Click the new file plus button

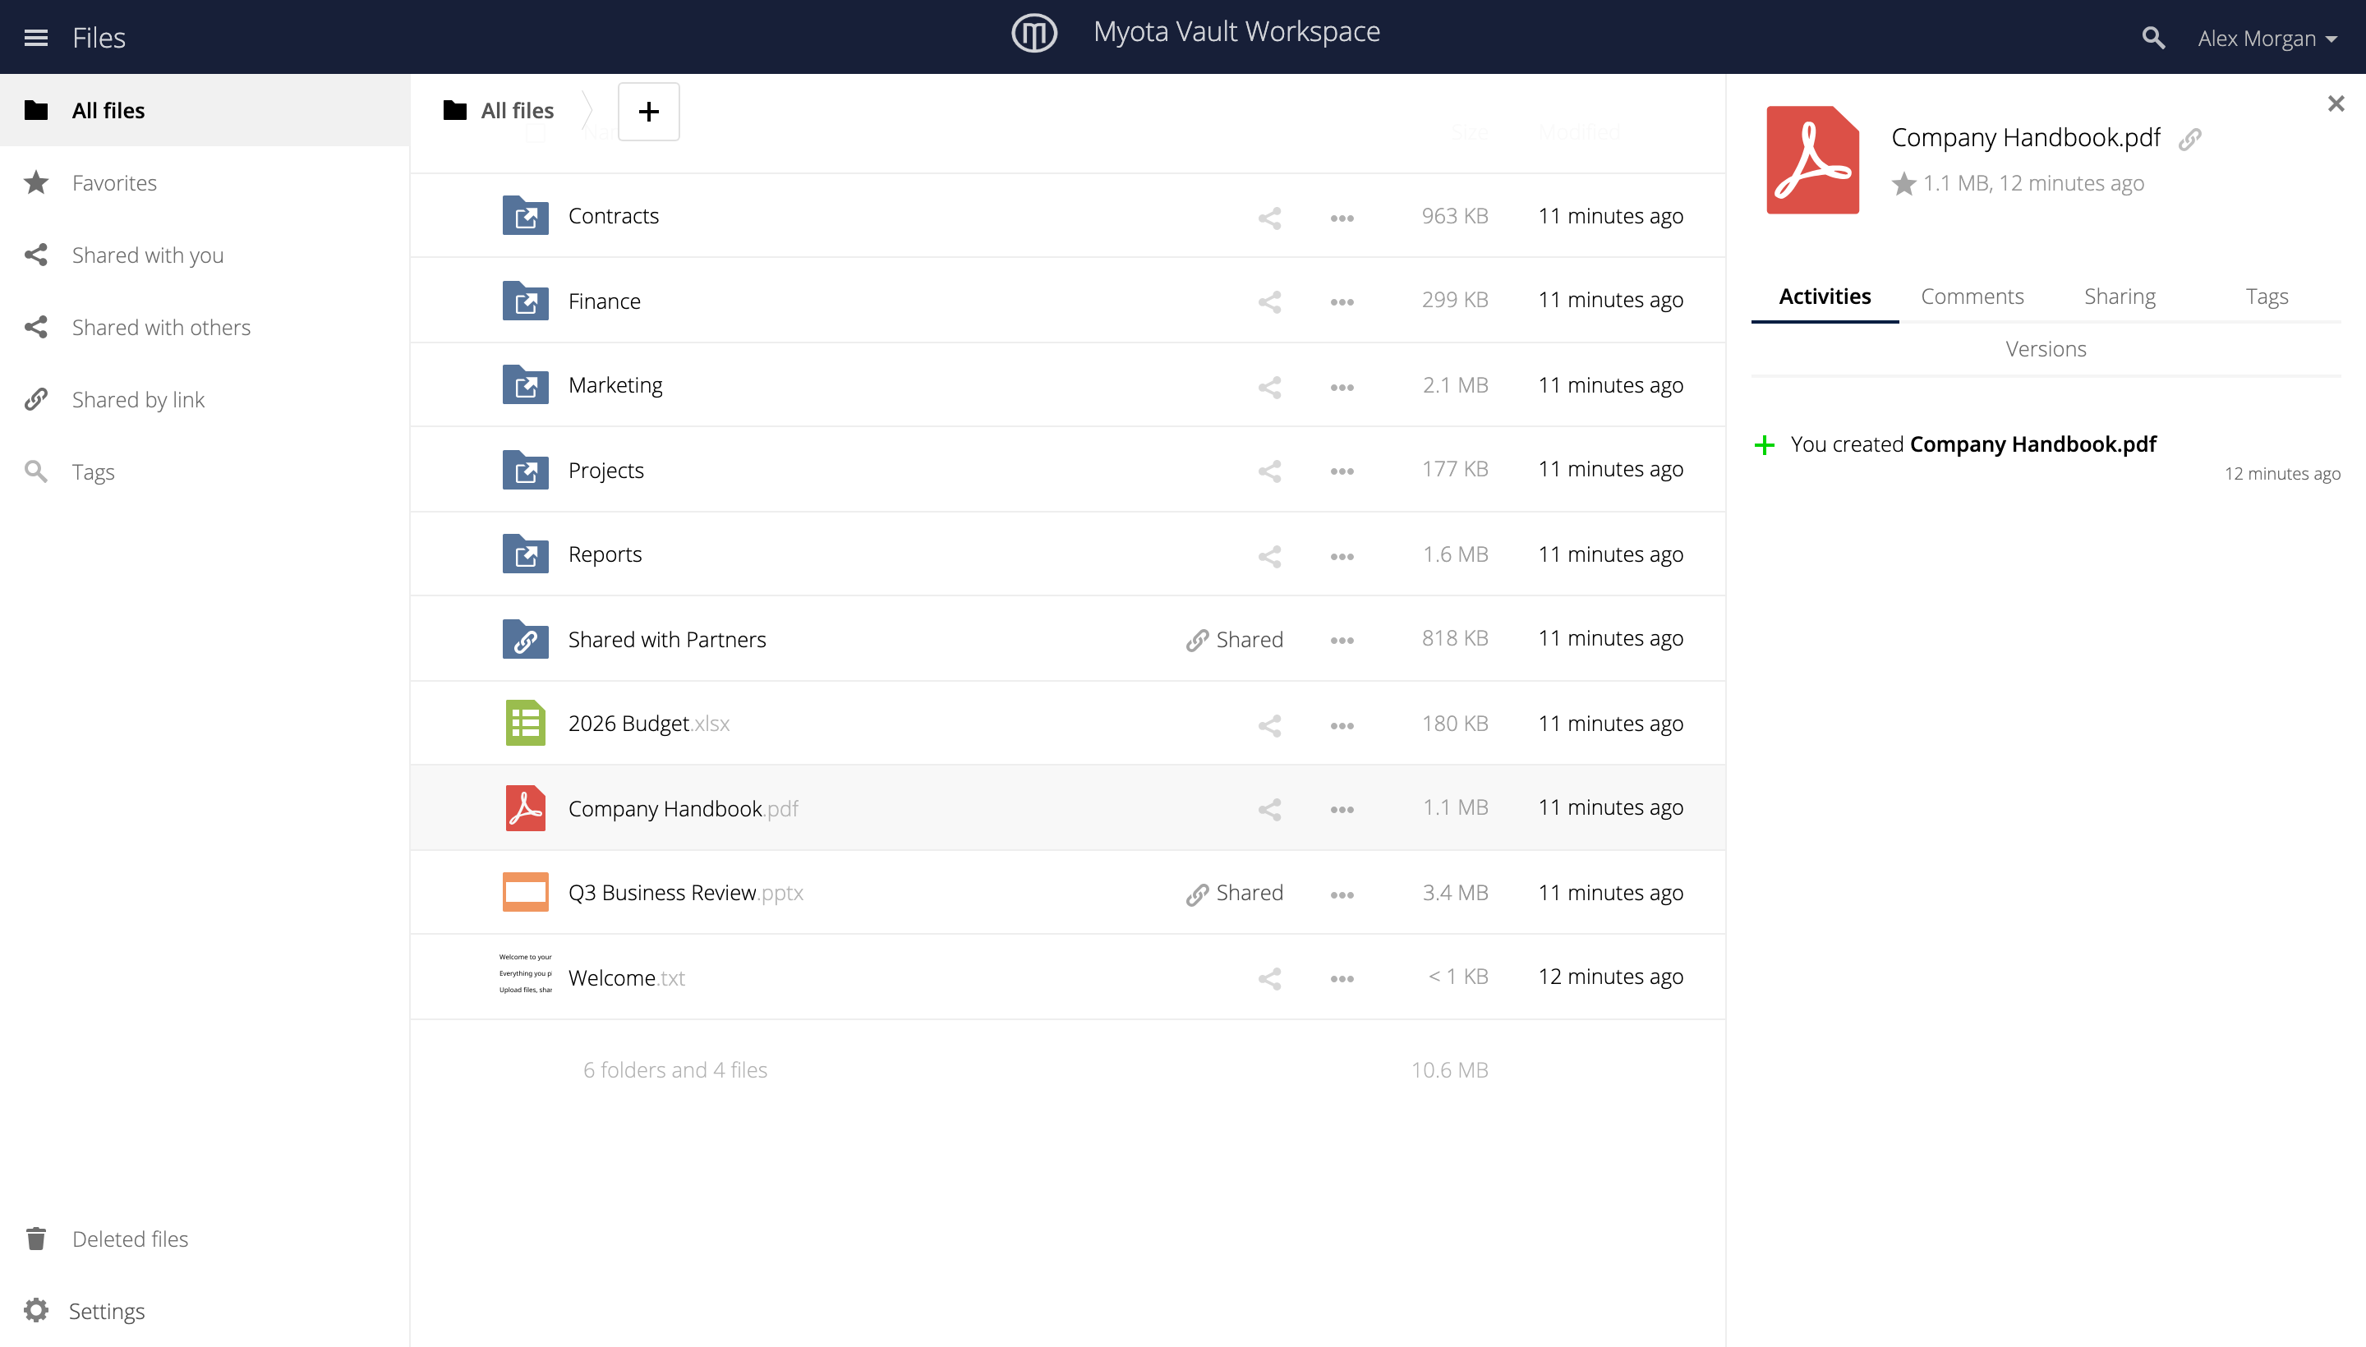pos(649,112)
